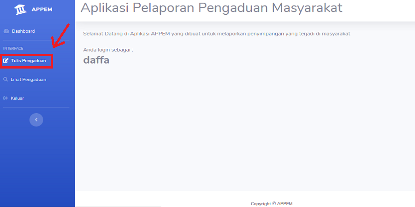This screenshot has width=415, height=207.
Task: Click the Copyright © APPEM footer text
Action: 272,204
